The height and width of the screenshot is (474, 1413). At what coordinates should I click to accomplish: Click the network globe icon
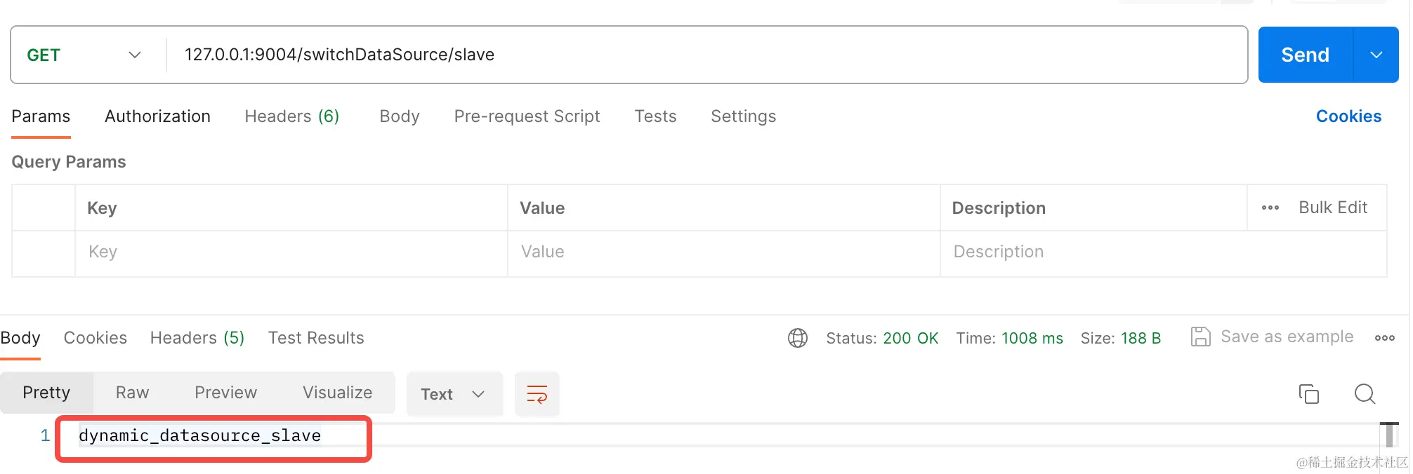click(798, 338)
